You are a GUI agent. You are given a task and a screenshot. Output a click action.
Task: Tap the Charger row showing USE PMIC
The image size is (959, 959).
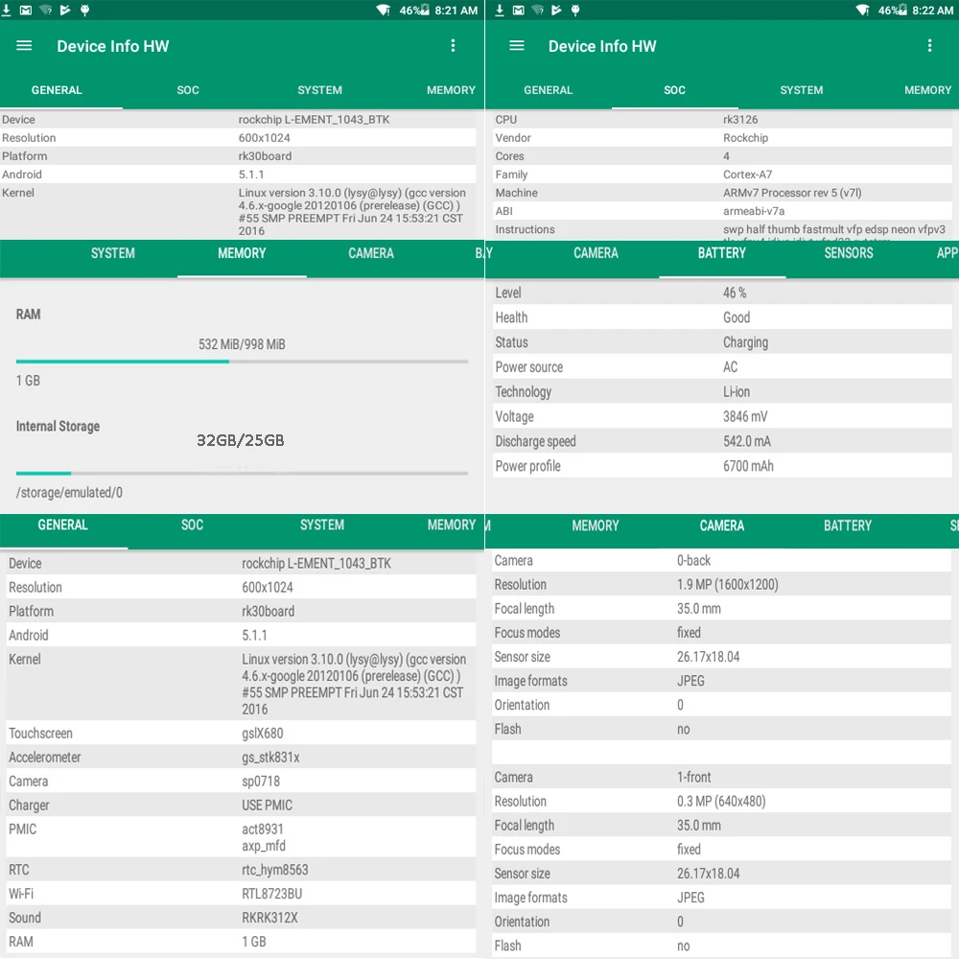[x=241, y=805]
